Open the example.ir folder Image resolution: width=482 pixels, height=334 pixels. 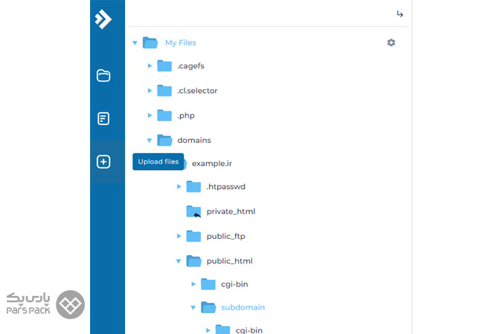point(212,164)
